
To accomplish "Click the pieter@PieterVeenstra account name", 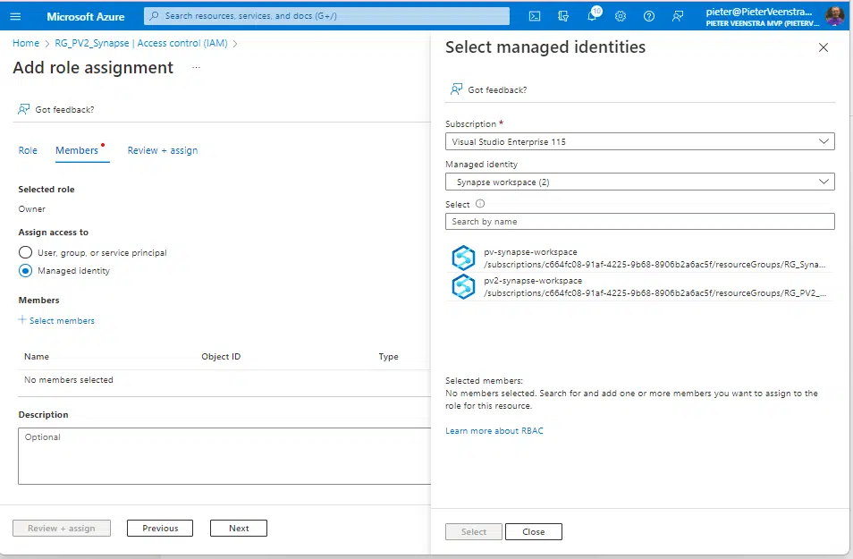I will click(x=759, y=12).
